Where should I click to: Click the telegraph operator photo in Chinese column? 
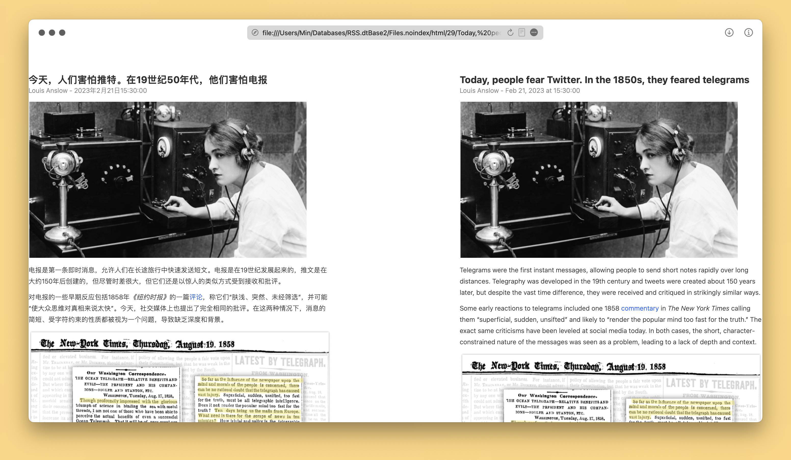(x=168, y=180)
